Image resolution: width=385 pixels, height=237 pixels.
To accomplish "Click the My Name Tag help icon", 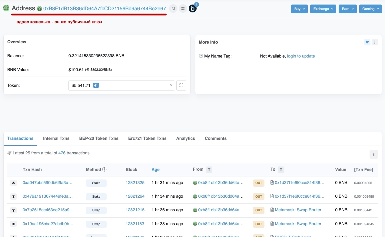I will [x=201, y=56].
